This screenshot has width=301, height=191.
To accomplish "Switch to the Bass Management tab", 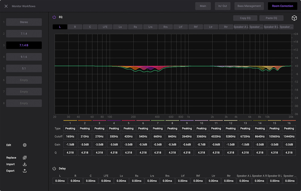I will (249, 6).
